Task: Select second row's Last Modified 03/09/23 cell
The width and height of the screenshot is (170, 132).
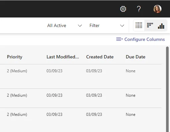Action: tap(54, 95)
